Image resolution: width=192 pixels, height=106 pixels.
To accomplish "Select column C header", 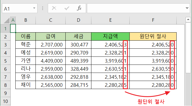I will coord(51,20).
